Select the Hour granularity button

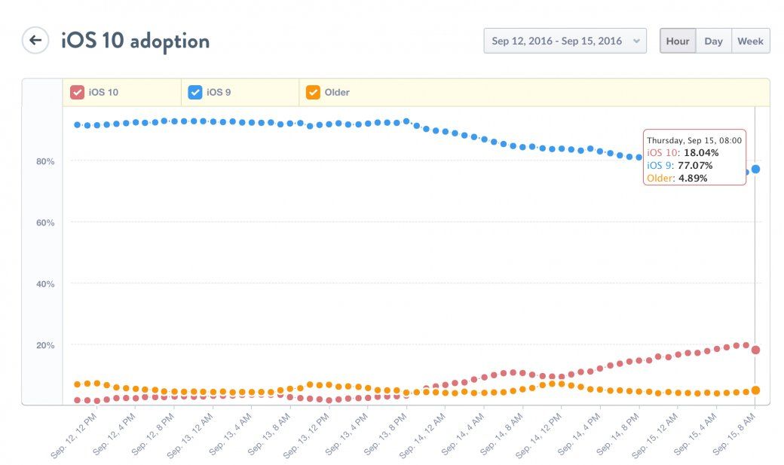(x=677, y=41)
